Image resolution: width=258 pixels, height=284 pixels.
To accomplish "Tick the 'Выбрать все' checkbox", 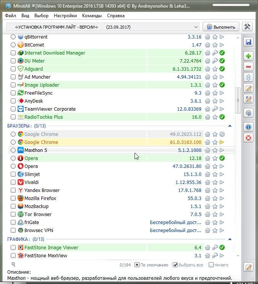I will (x=175, y=265).
